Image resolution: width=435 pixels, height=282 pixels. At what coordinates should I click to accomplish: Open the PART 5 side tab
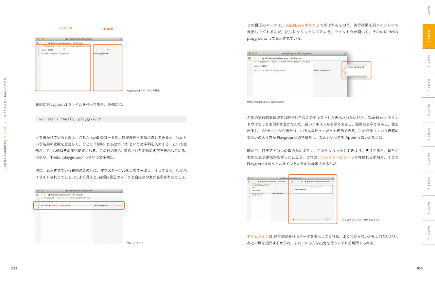429,110
